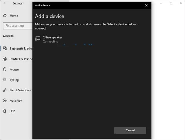185x140 pixels.
Task: Cancel adding the device
Action: coord(130,130)
